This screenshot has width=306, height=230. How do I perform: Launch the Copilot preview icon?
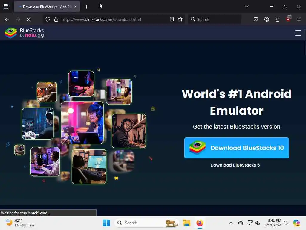tap(296, 223)
